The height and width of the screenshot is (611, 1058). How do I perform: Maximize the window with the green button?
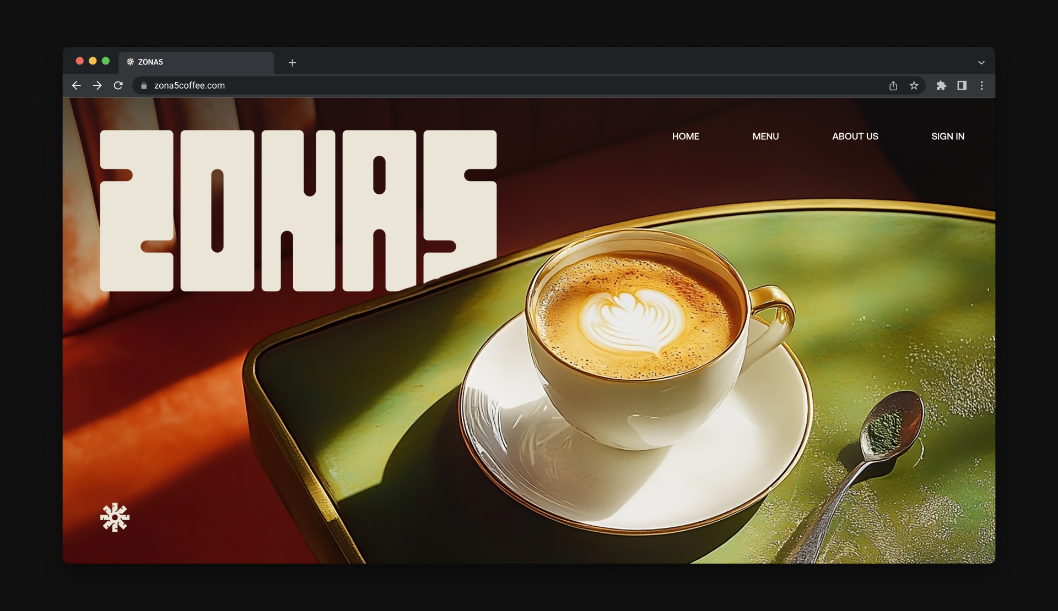[x=106, y=61]
